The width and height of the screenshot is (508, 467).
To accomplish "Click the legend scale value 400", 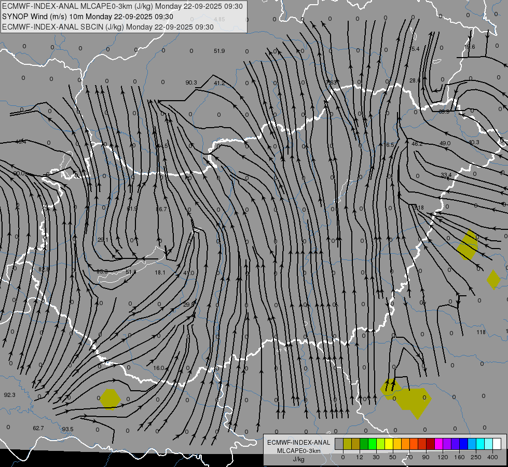I will tap(492, 457).
